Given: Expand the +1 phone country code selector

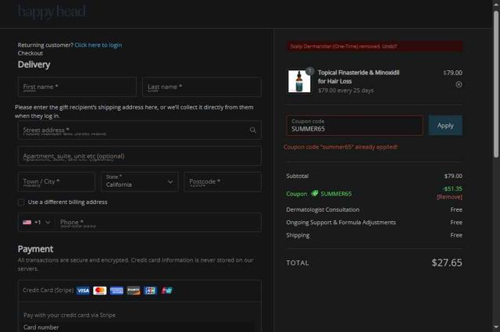Looking at the screenshot, I should pyautogui.click(x=37, y=223).
